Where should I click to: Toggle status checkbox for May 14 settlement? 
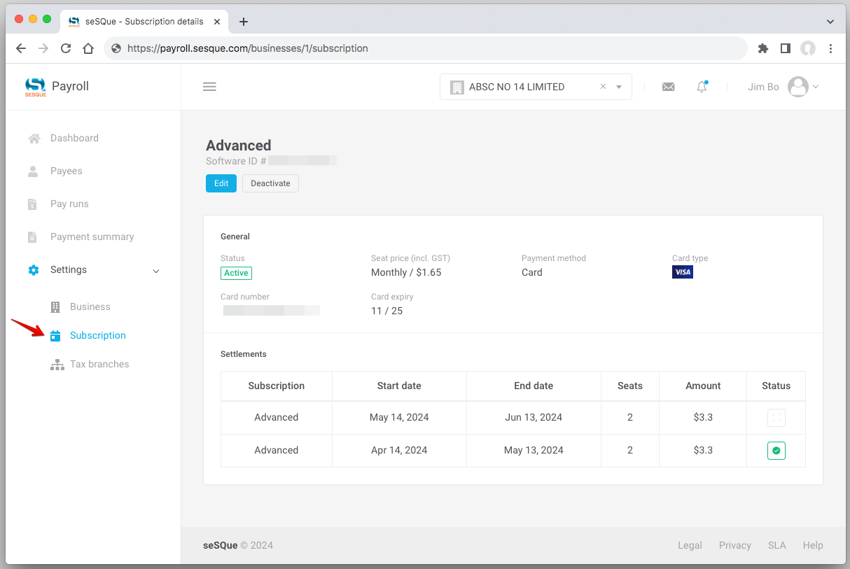tap(776, 418)
